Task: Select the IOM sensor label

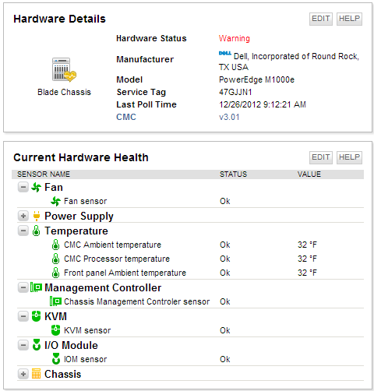Action: coord(85,359)
